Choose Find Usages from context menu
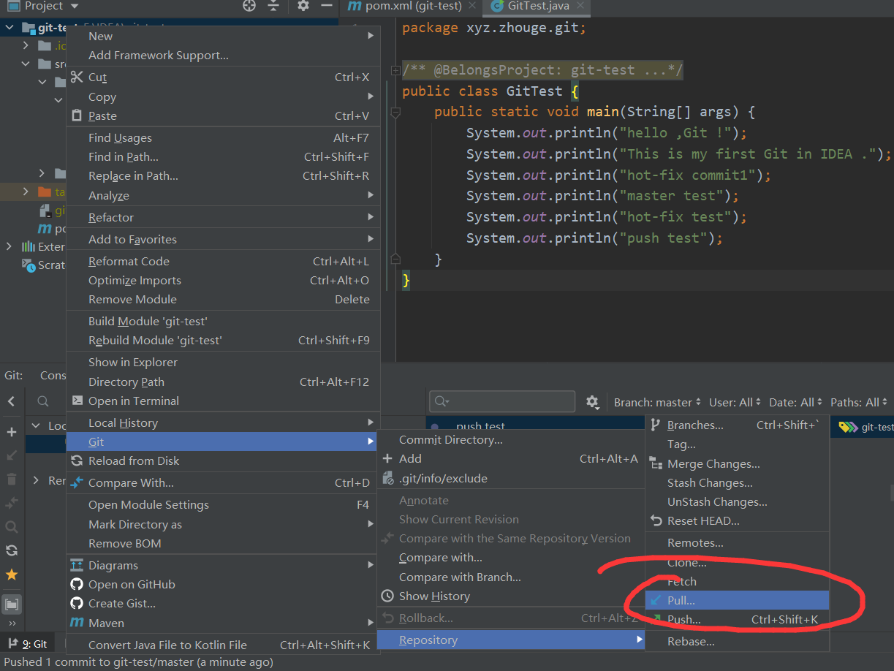 [x=223, y=137]
